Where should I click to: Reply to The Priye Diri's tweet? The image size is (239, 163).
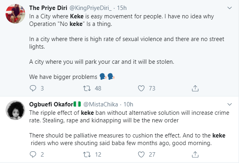point(33,88)
